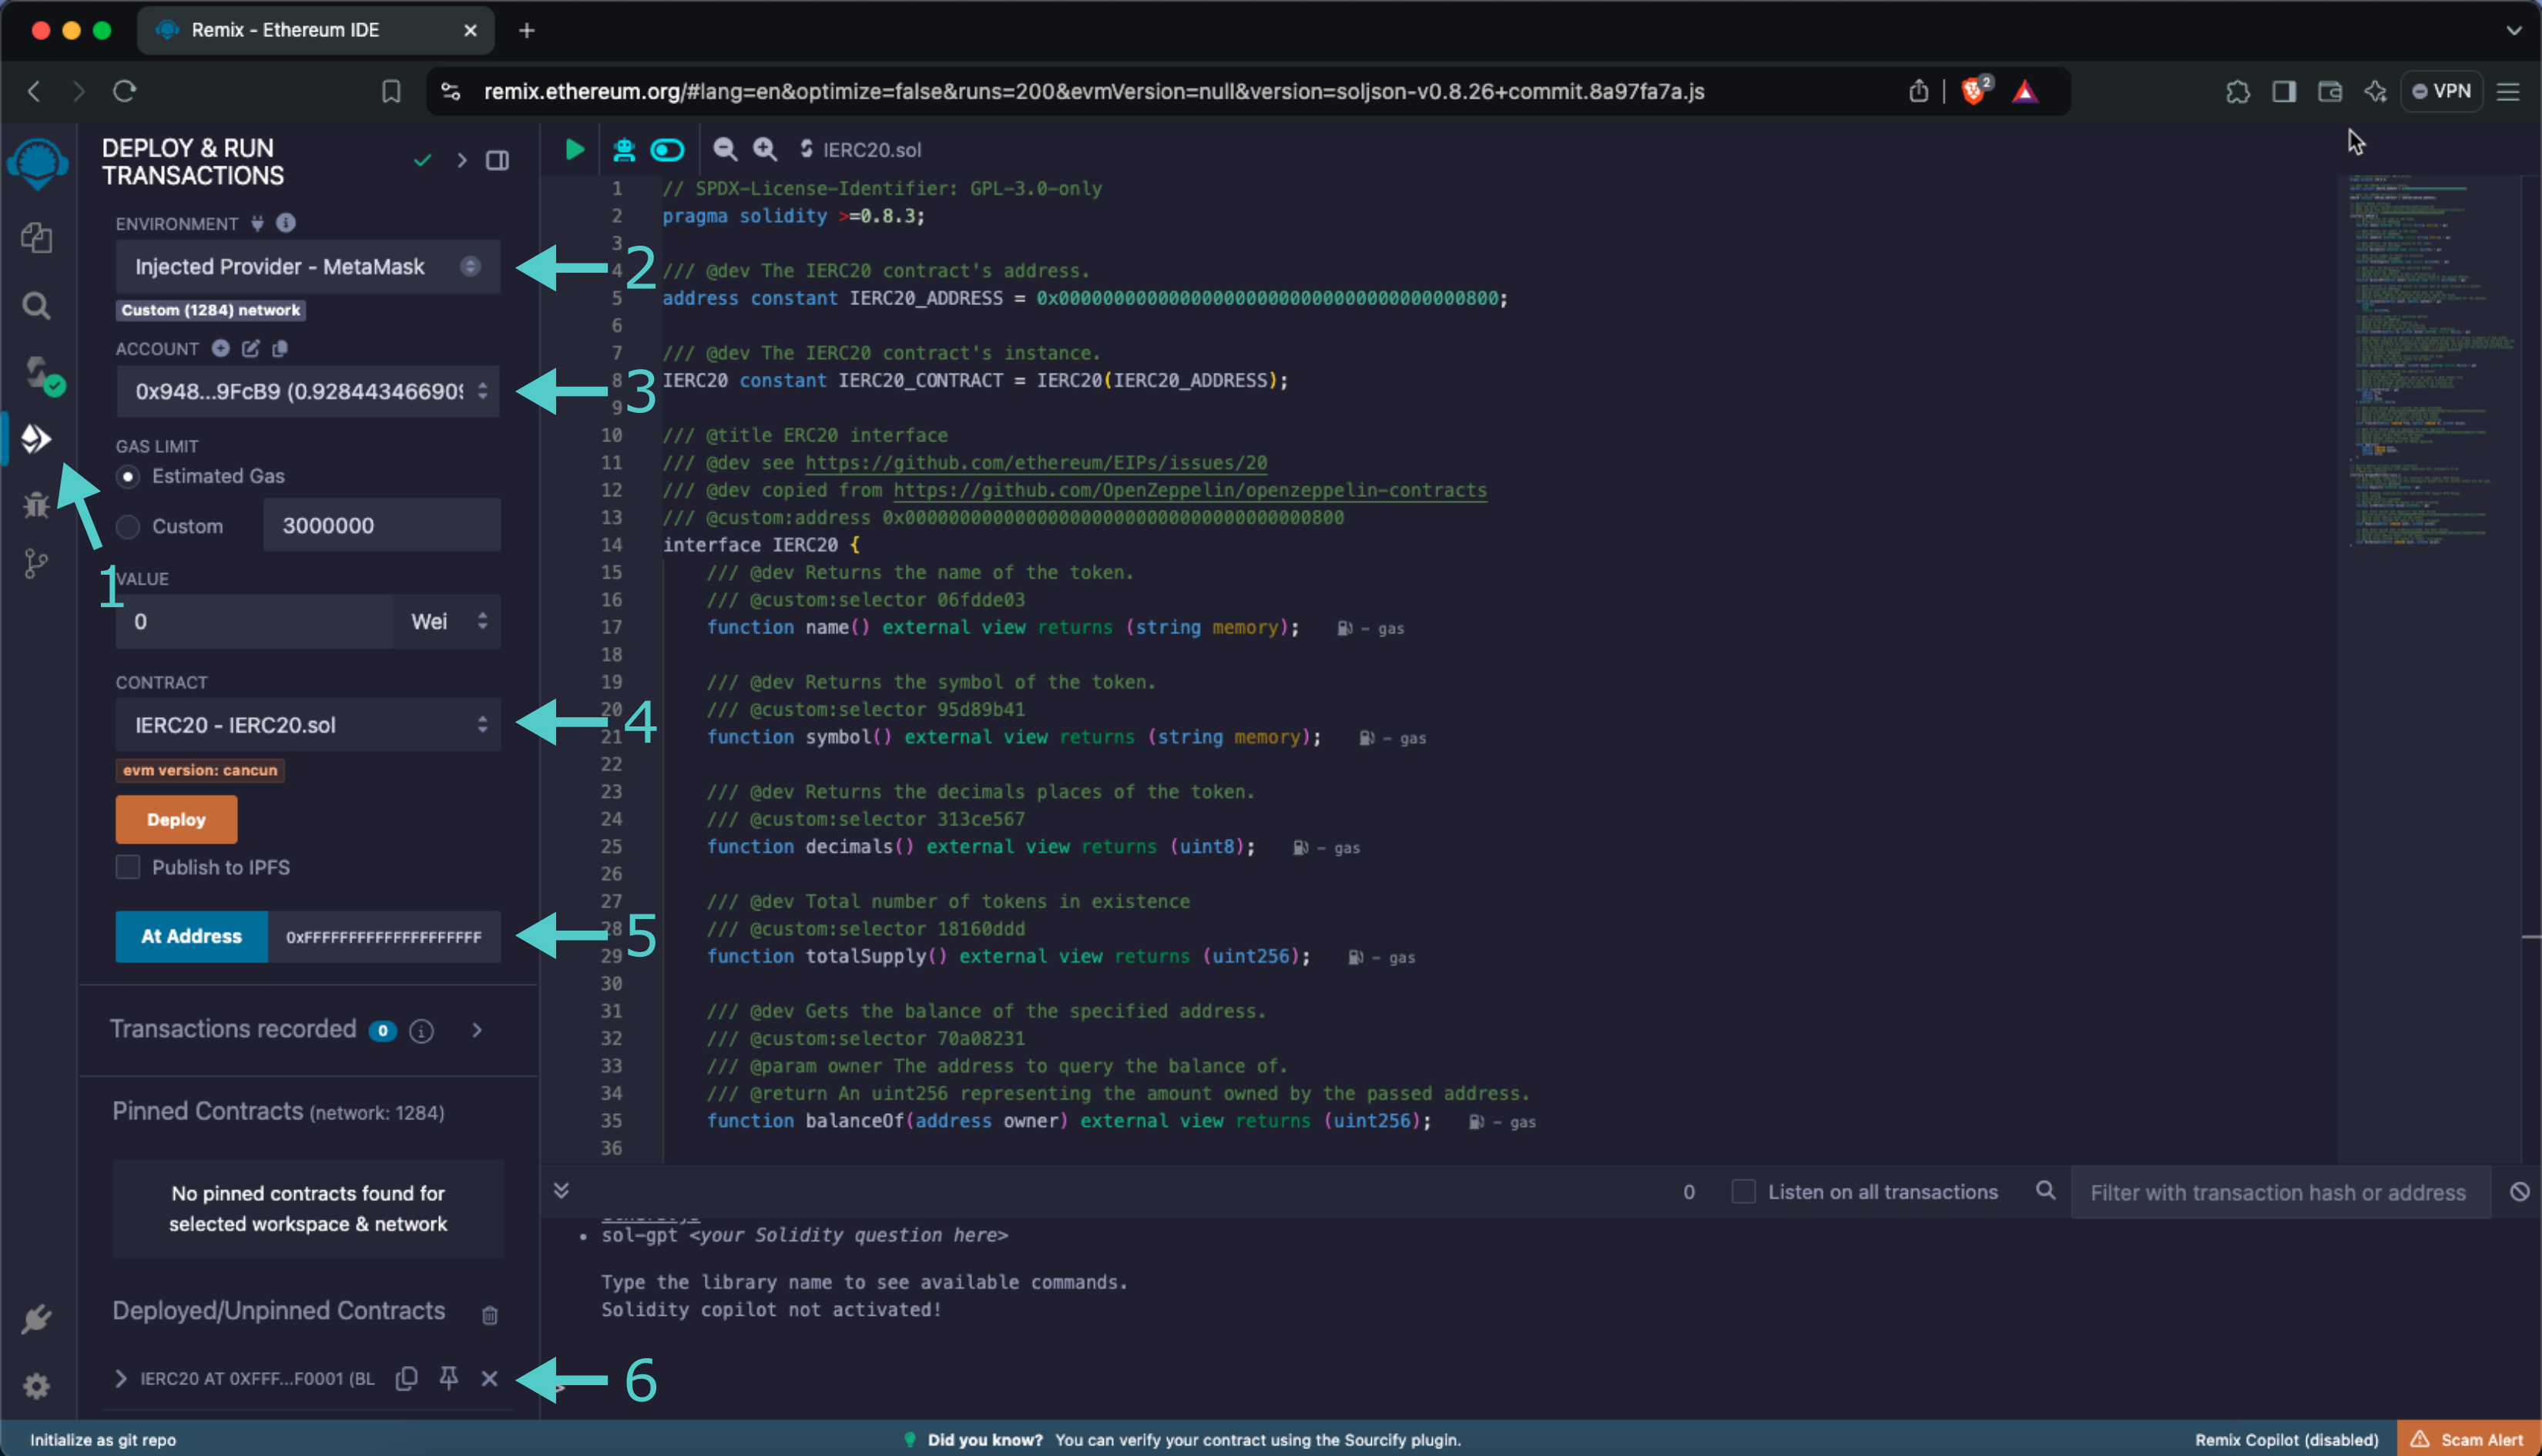Click the orange Deploy button
Screen dimensions: 2542x1456
[x=176, y=819]
